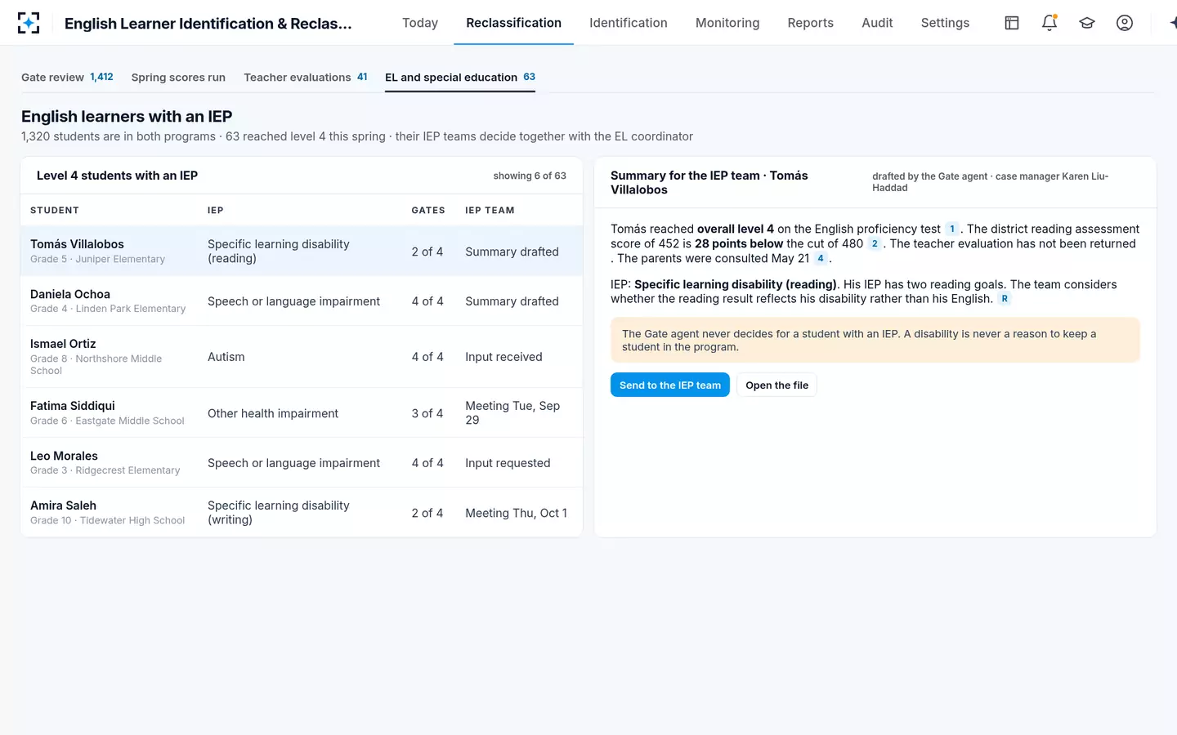
Task: Select EL and special education subtab
Action: (460, 78)
